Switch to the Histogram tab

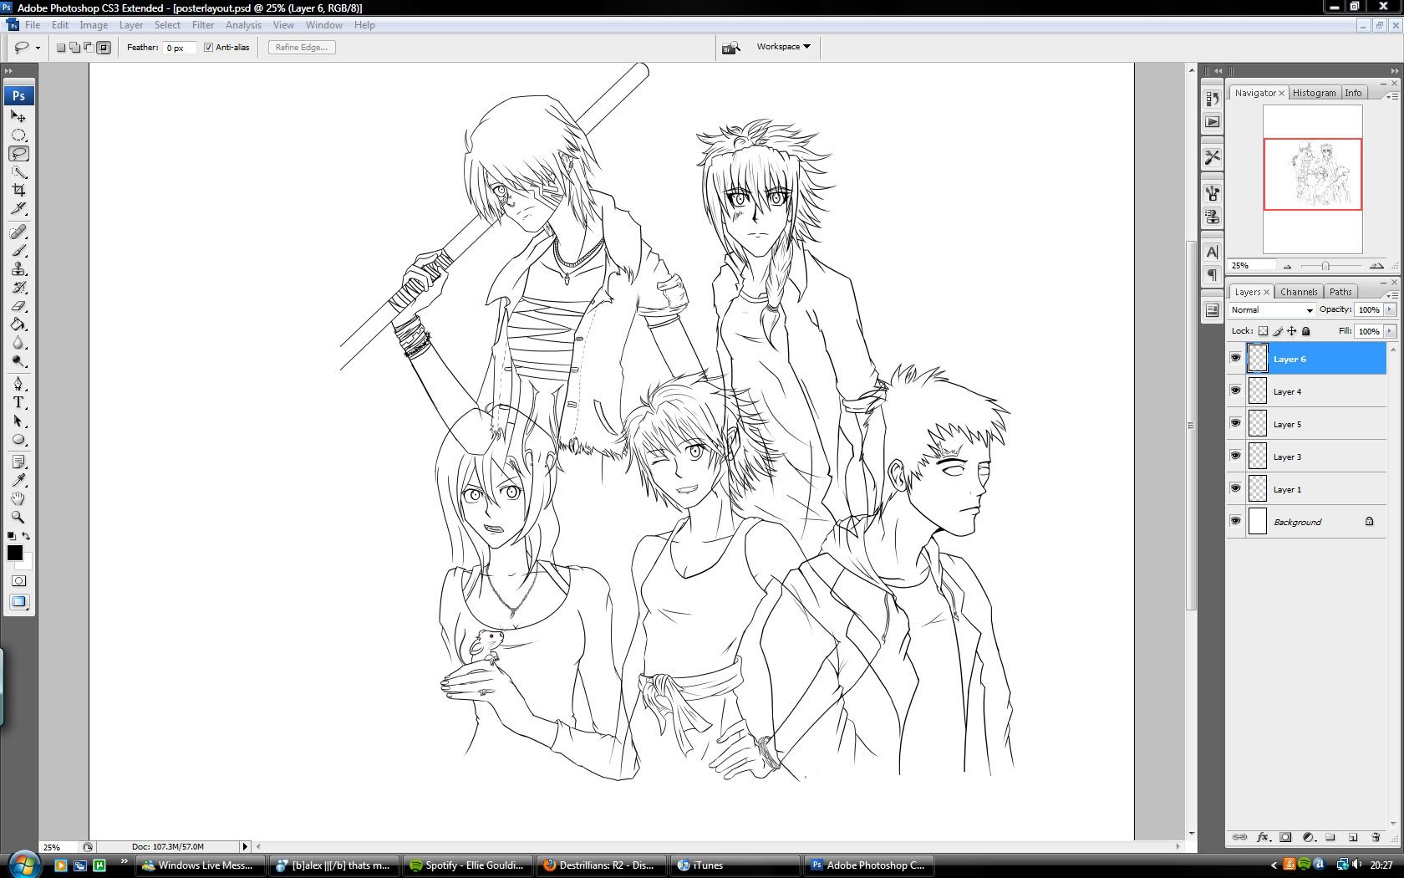(x=1314, y=93)
